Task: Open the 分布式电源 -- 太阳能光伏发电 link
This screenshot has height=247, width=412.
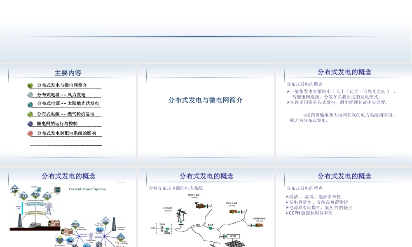Action: coord(68,104)
